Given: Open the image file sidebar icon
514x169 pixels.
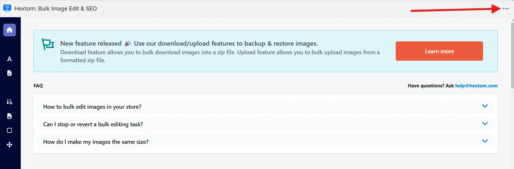Looking at the screenshot, I should click(10, 116).
